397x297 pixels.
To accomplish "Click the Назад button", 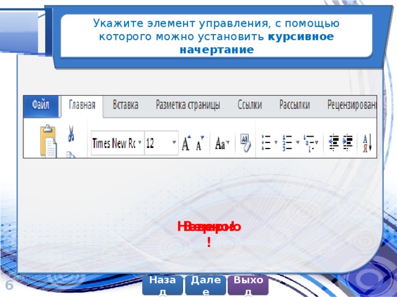I will click(163, 285).
